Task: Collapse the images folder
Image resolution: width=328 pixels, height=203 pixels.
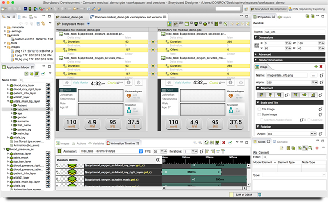Action: (x=5, y=47)
